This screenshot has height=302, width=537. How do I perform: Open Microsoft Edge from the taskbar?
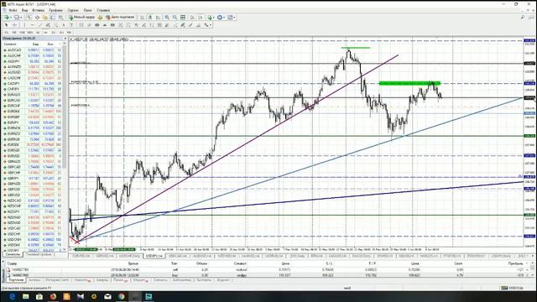tap(13, 296)
